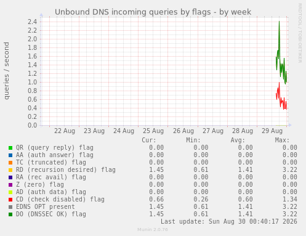
Task: Click the RA rec avail dark blue swatch
Action: [10, 177]
